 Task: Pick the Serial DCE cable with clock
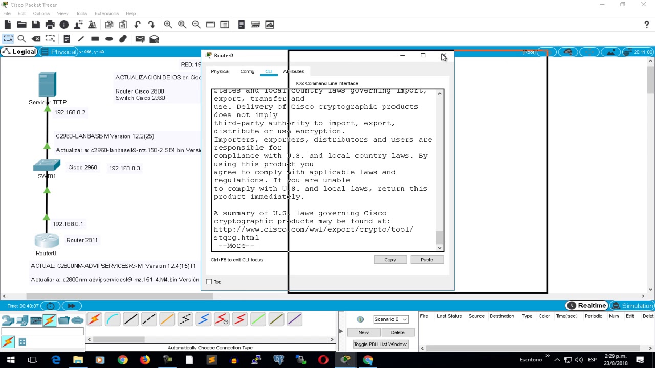pyautogui.click(x=222, y=320)
